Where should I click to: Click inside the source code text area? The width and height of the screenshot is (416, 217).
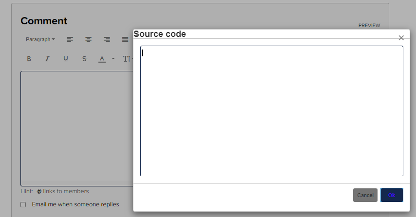click(272, 111)
